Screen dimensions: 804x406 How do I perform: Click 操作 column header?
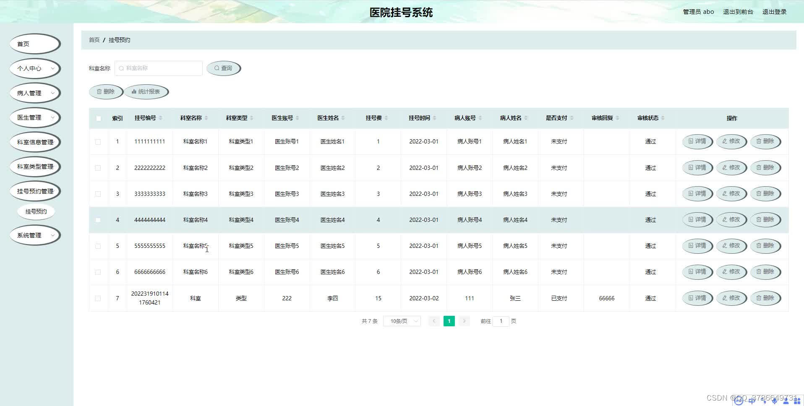(x=732, y=118)
